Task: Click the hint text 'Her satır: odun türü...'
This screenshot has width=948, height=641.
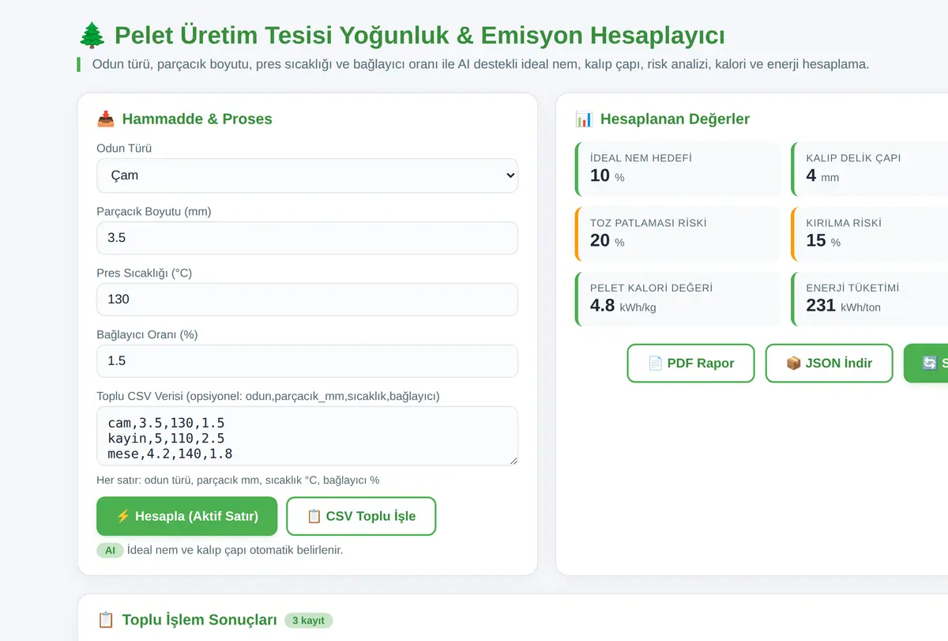Action: (x=238, y=480)
